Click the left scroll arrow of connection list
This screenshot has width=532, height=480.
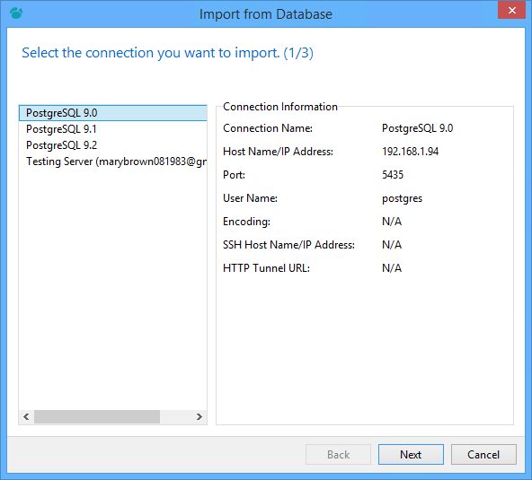tap(26, 416)
